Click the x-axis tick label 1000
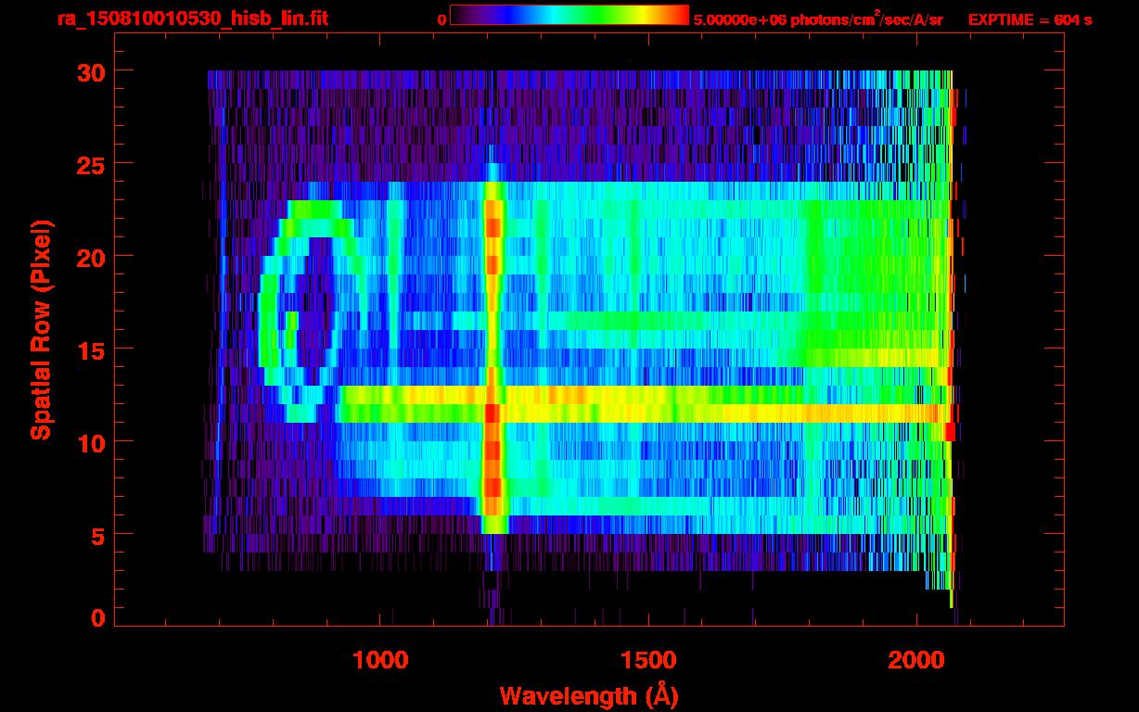Viewport: 1139px width, 712px height. (x=380, y=660)
